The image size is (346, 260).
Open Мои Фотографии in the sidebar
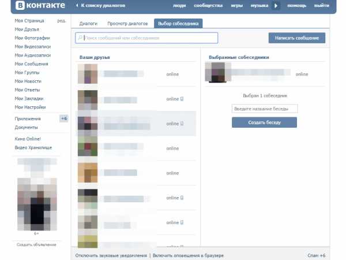point(32,38)
